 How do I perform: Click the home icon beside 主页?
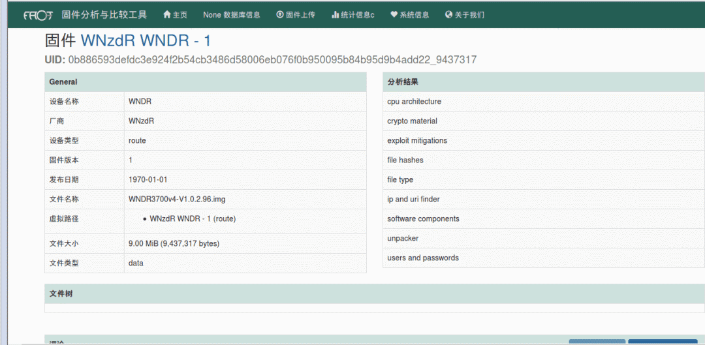coord(167,15)
